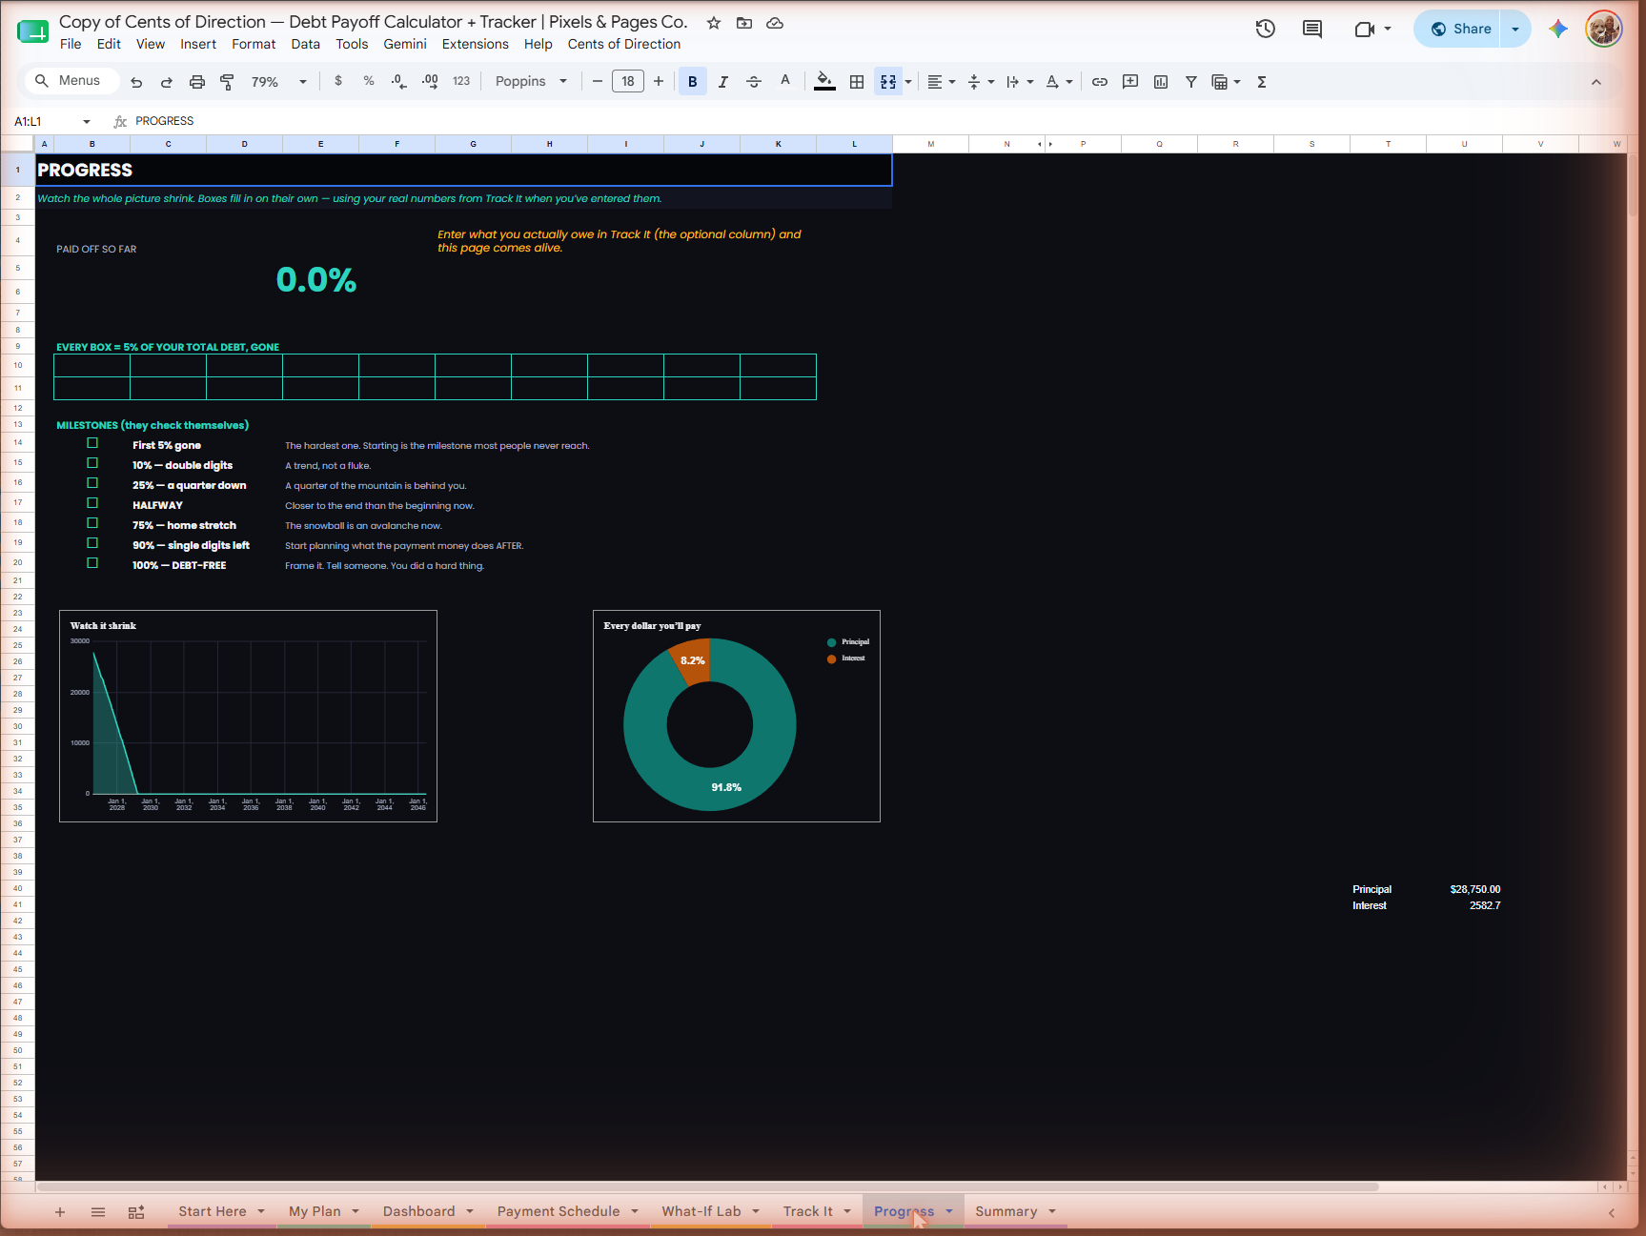
Task: Switch to the Payment Schedule tab
Action: tap(559, 1212)
